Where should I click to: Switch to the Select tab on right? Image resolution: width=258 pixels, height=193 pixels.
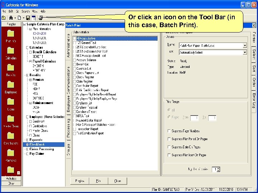pyautogui.click(x=254, y=54)
